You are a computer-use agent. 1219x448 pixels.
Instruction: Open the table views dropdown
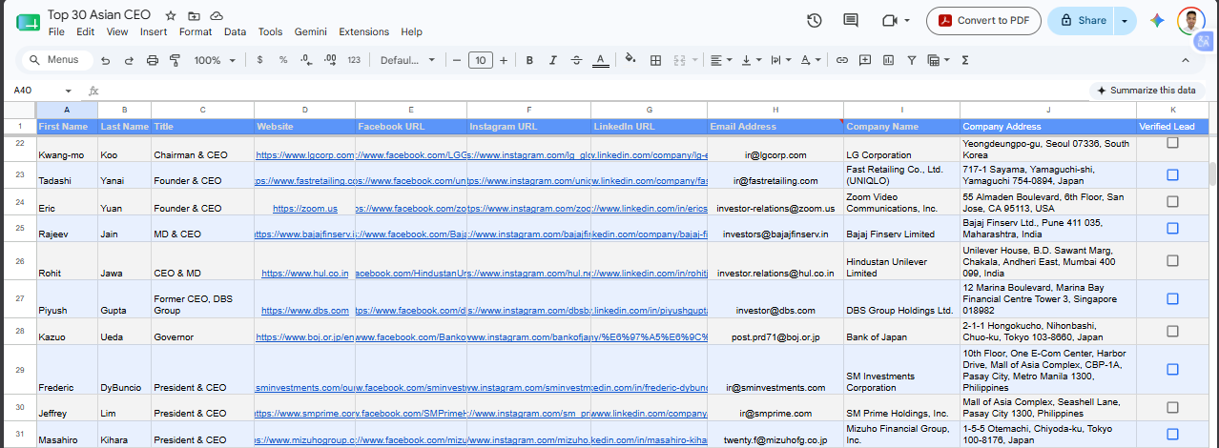(938, 60)
